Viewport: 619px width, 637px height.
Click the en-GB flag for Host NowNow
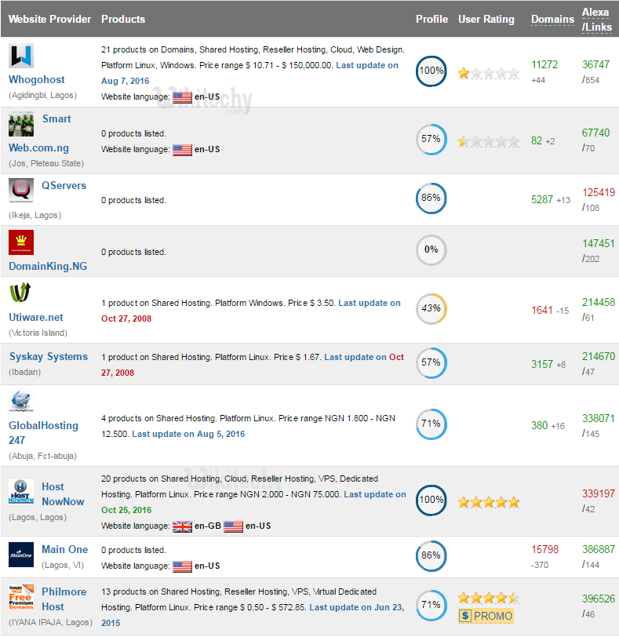coord(182,526)
